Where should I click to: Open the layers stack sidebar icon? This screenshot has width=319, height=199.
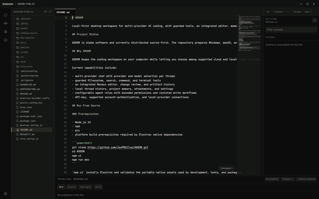[x=6, y=32]
